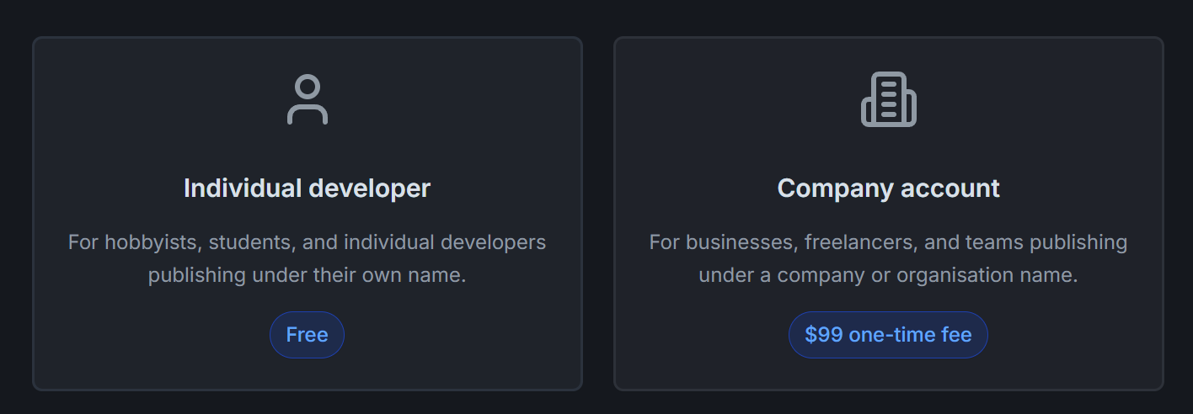Click the "Individual developer" heading
Screen dimensions: 1193x414
pos(307,188)
